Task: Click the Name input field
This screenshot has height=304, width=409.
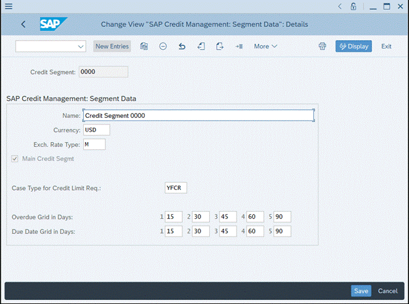Action: click(x=198, y=115)
